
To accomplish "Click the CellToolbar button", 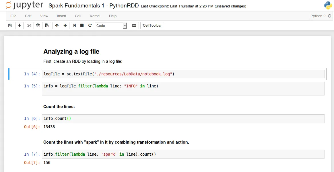I will (x=152, y=26).
